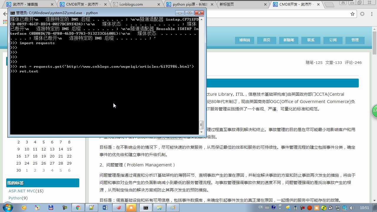377x212 pixels.
Task: Open the red bird taskbar app
Action: [x=119, y=208]
